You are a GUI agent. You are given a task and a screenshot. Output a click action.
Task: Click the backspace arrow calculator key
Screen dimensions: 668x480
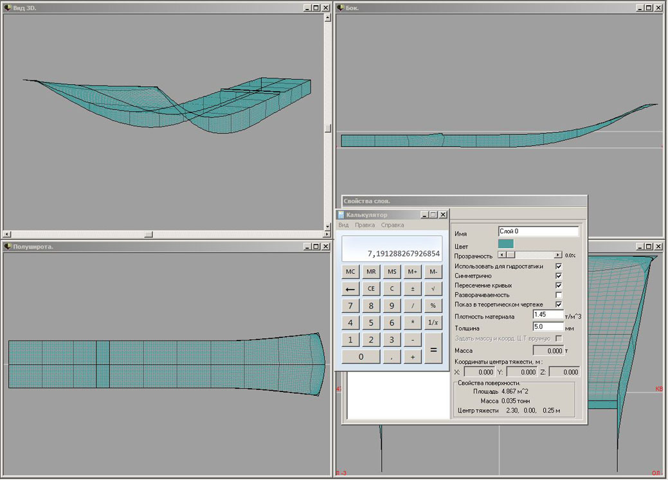tap(350, 289)
